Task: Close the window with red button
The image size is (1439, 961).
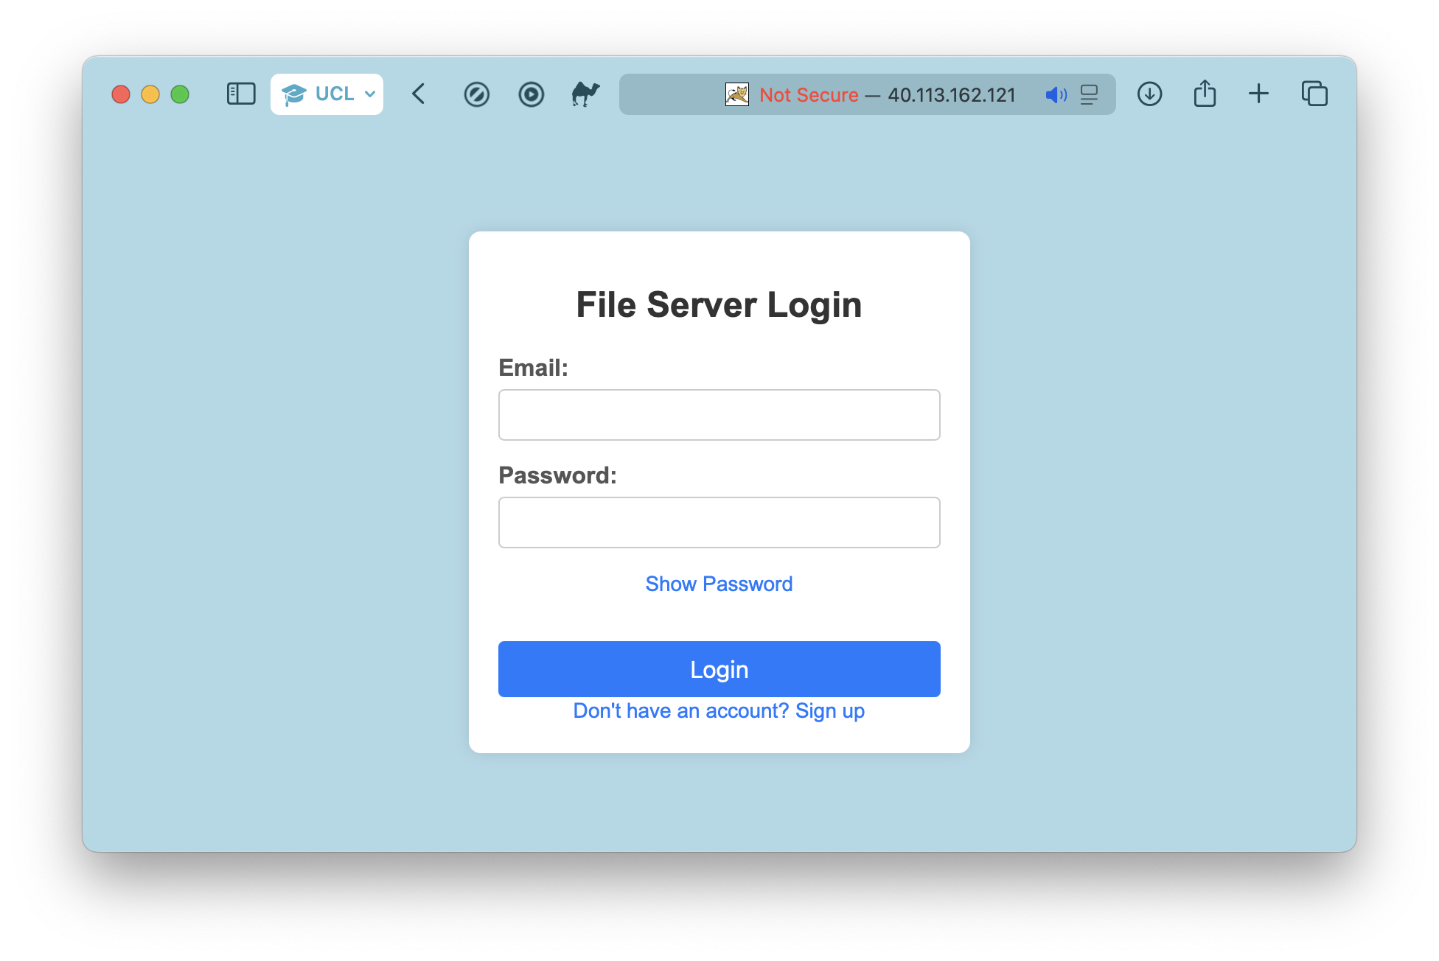Action: (x=121, y=94)
